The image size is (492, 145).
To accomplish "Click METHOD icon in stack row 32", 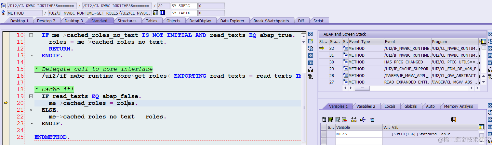I will pos(345,48).
